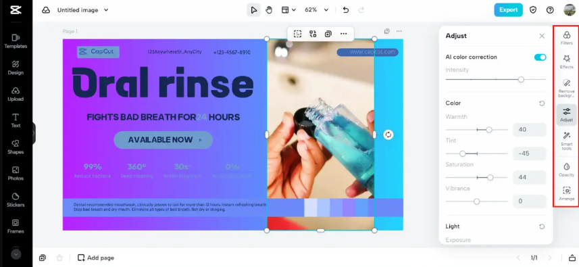Open the Arrange tab
The width and height of the screenshot is (579, 267).
tap(566, 193)
